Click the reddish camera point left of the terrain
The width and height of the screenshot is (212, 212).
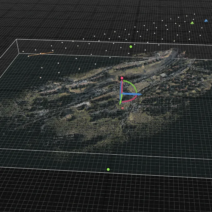41,78
